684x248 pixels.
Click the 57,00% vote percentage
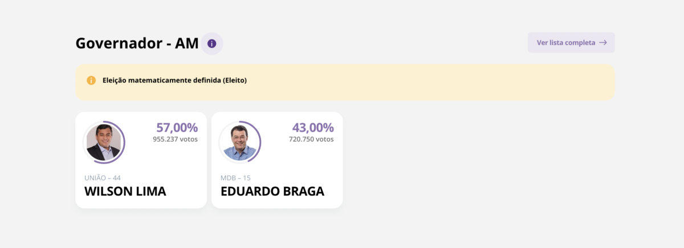[x=177, y=128]
